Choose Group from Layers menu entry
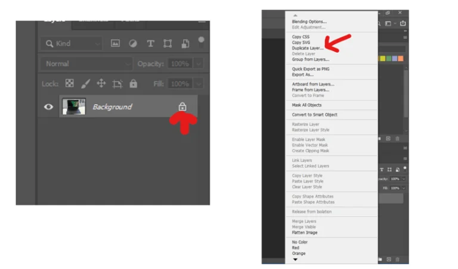 (x=311, y=60)
